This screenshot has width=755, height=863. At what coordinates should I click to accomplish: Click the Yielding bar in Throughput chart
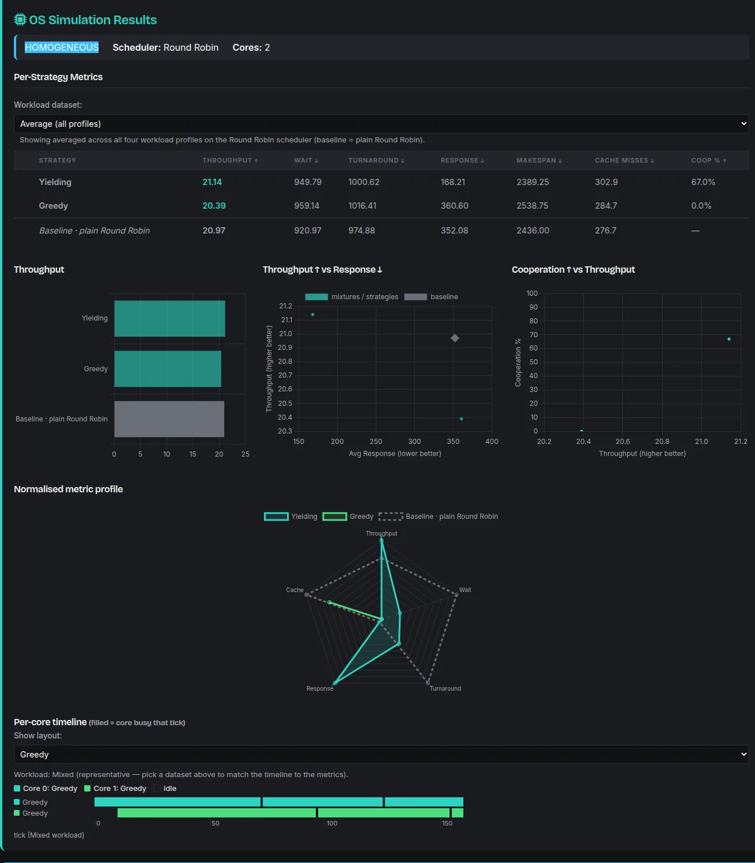click(169, 319)
